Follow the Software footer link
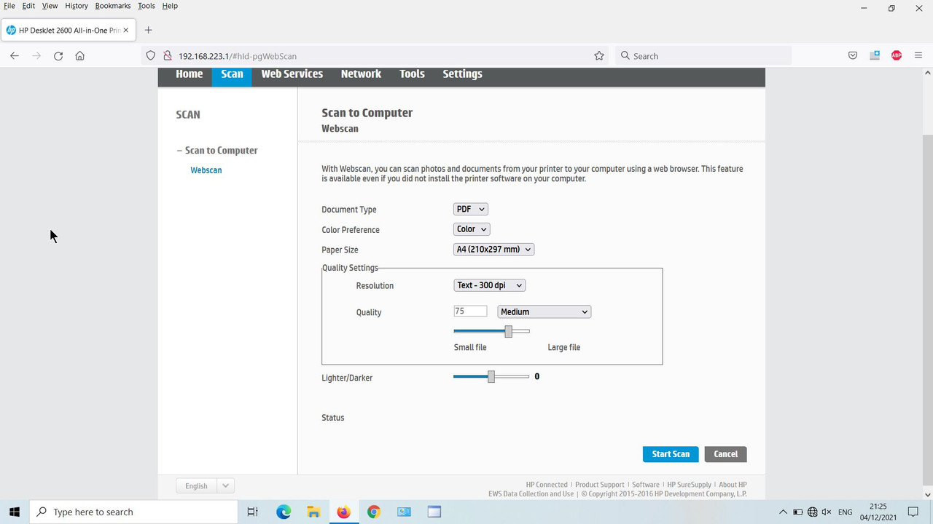The image size is (933, 524). 646,485
